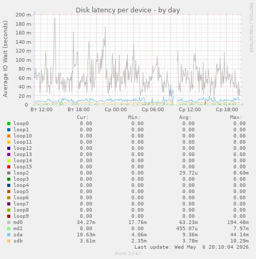Click the loop10 orange color swatch
This screenshot has height=259, width=256.
[9, 136]
